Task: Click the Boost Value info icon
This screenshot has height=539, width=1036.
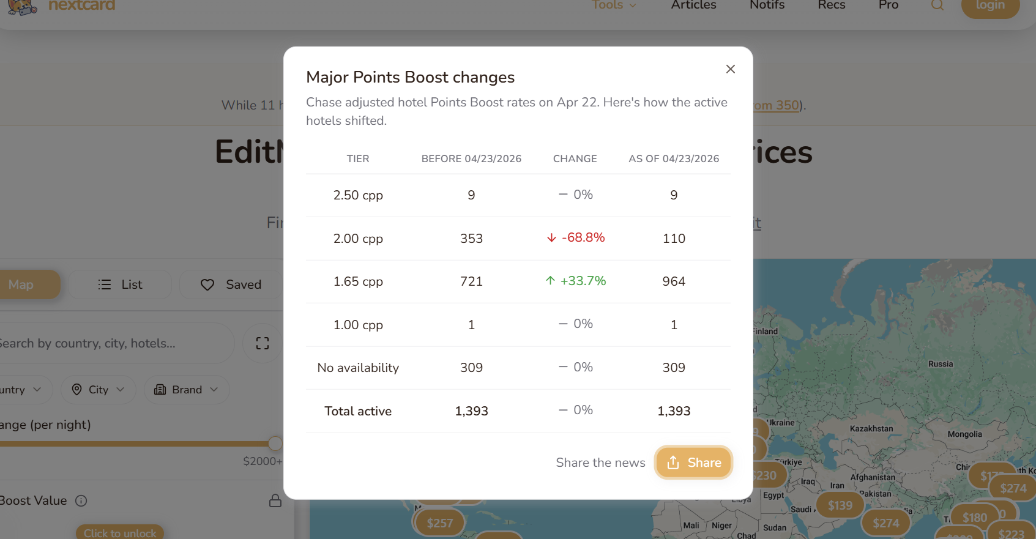Action: click(x=81, y=500)
